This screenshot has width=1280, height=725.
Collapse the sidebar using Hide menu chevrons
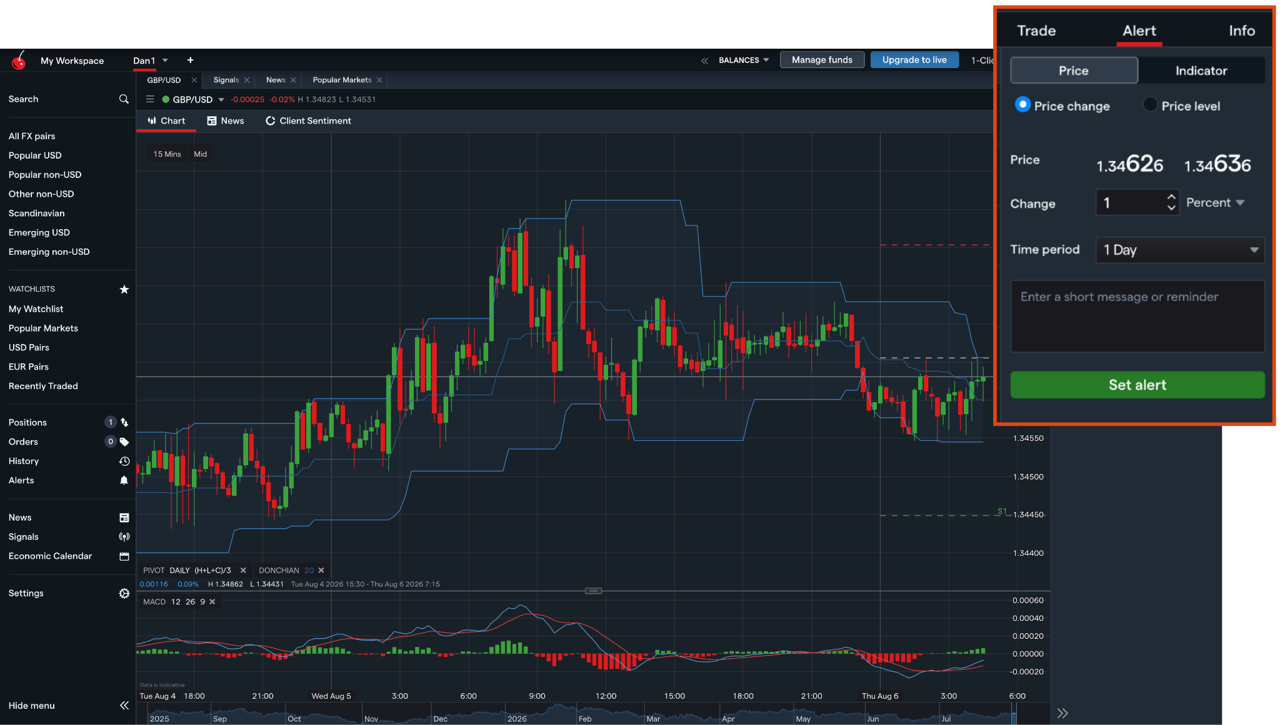point(124,706)
